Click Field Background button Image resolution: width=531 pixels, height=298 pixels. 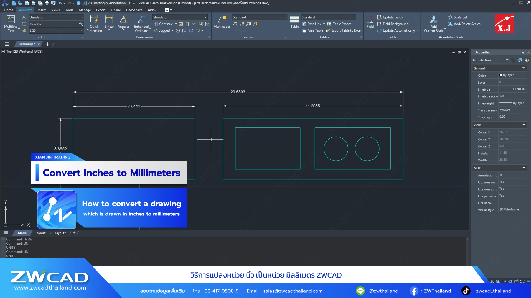[393, 24]
